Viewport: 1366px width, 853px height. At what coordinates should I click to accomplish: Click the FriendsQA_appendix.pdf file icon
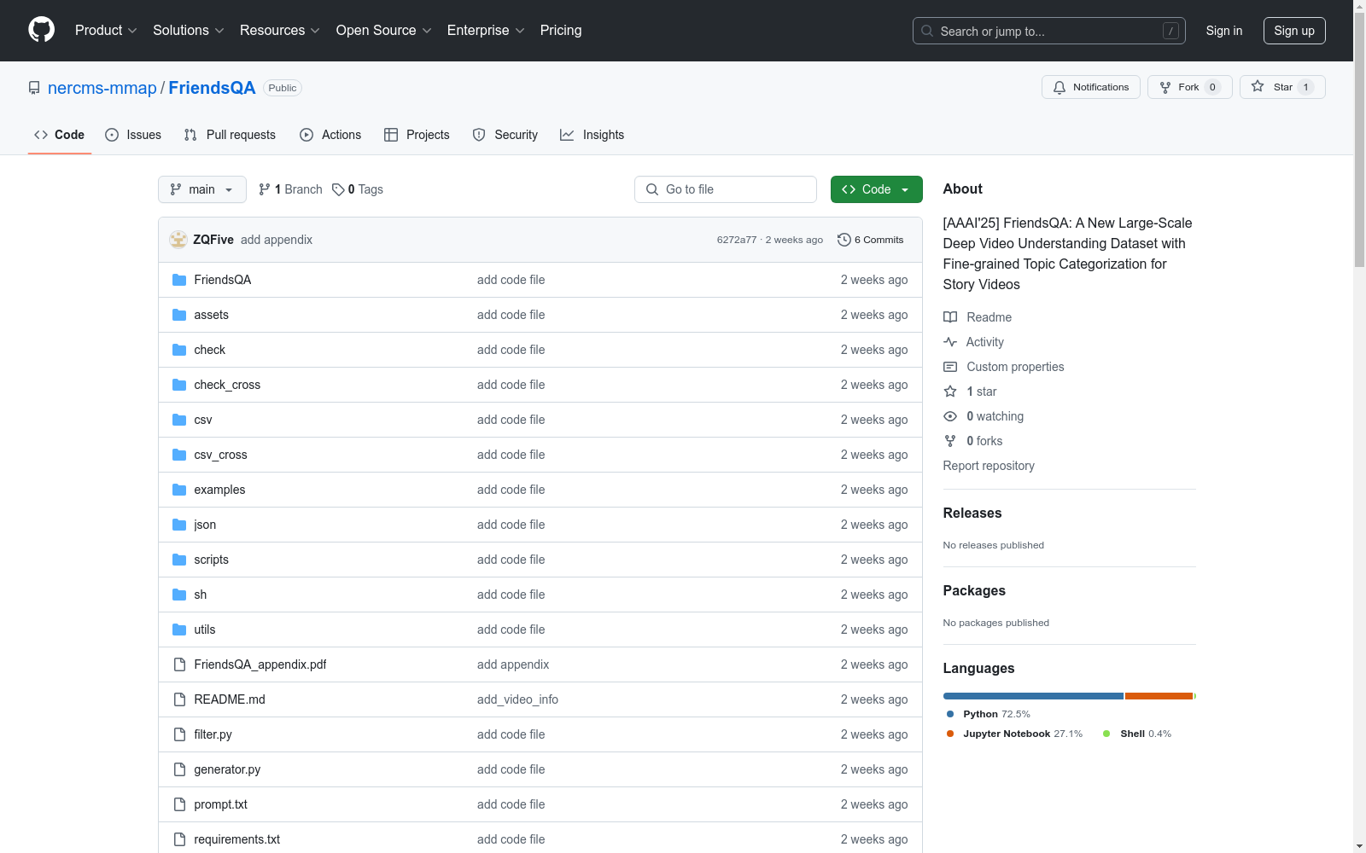179,664
